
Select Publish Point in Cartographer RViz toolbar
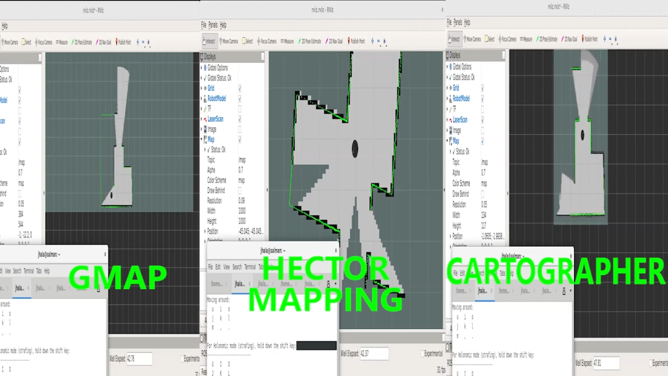coord(590,39)
